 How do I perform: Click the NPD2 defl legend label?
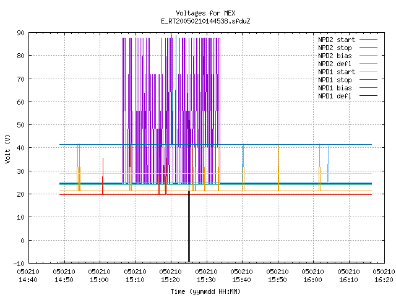[x=335, y=64]
